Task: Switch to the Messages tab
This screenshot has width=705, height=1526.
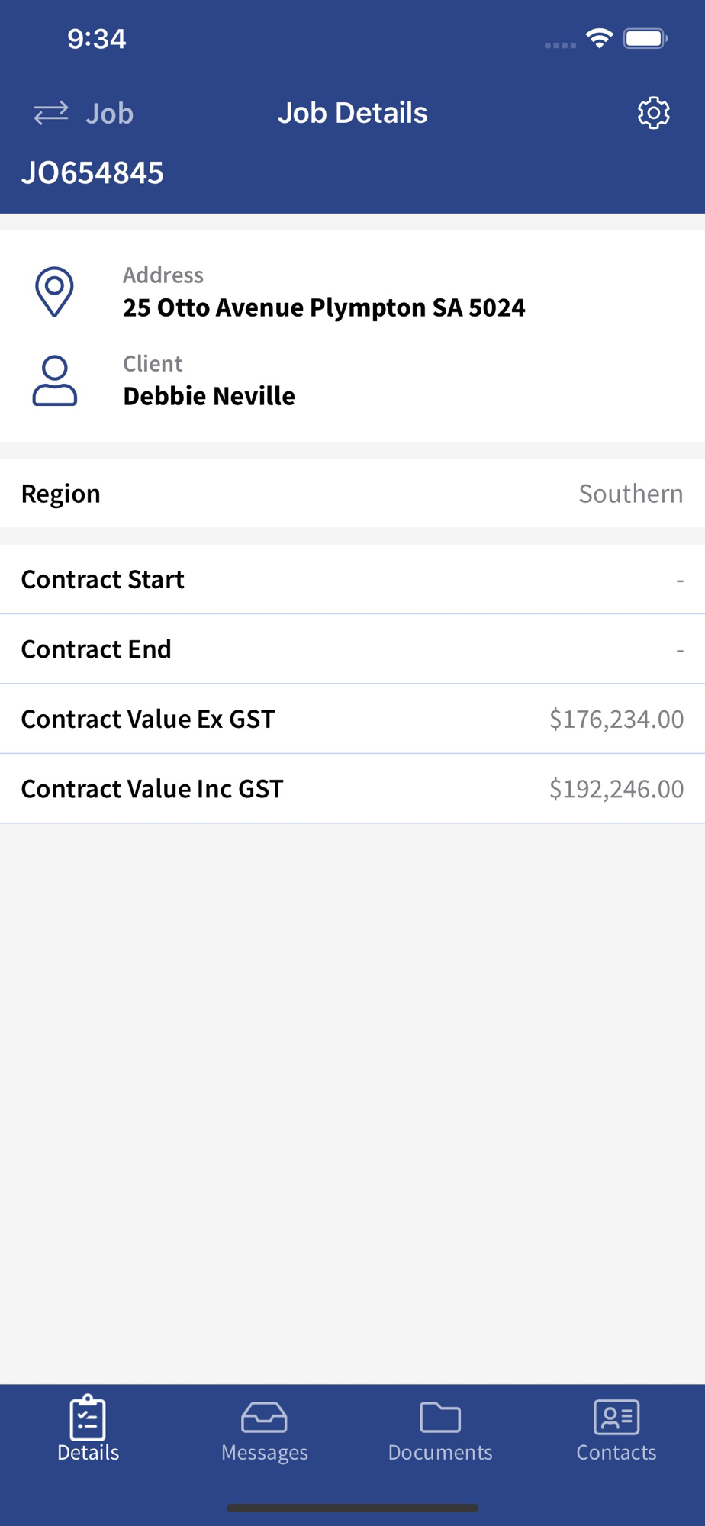Action: 264,1432
